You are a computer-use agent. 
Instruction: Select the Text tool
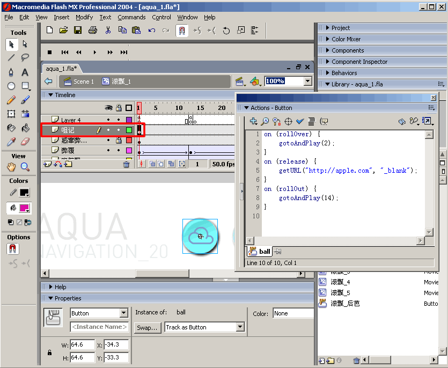(x=25, y=72)
